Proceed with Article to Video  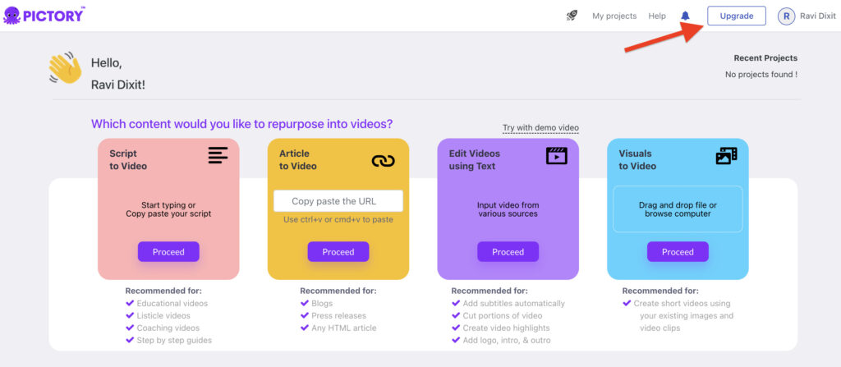point(338,251)
